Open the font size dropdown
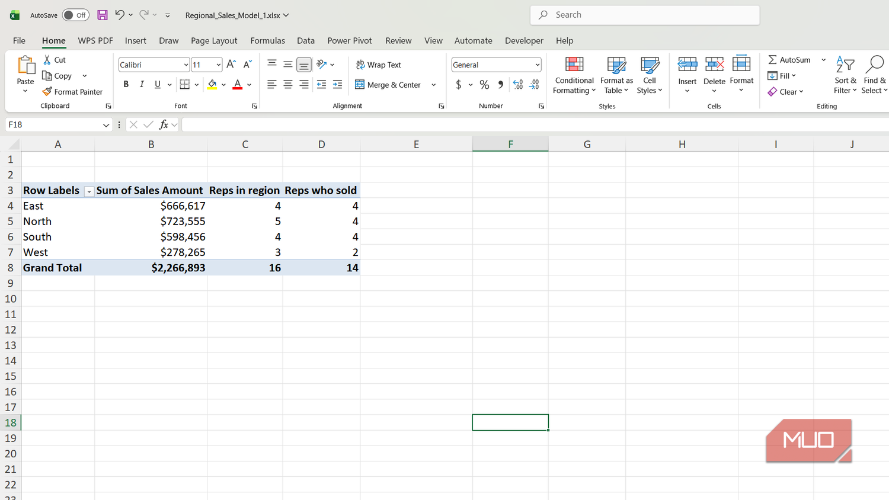This screenshot has width=889, height=500. pos(218,65)
